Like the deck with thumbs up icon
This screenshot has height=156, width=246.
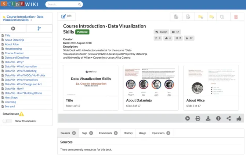pyautogui.click(x=239, y=118)
